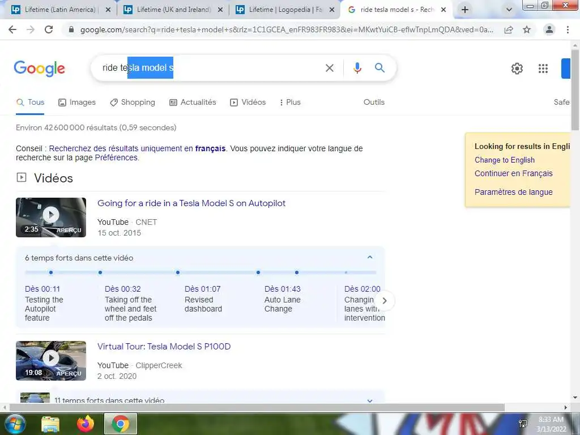Viewport: 580px width, 435px height.
Task: Switch to Lifetime | Logopedia tab
Action: click(x=285, y=10)
